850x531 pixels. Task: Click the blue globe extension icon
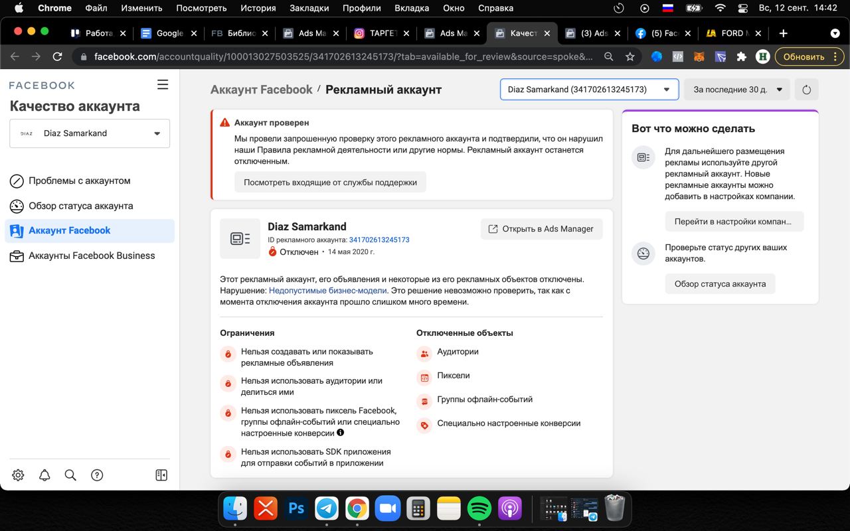coord(656,57)
